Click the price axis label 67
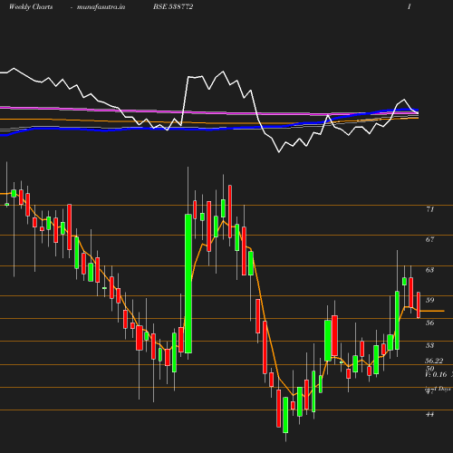The image size is (453, 453). (x=429, y=239)
